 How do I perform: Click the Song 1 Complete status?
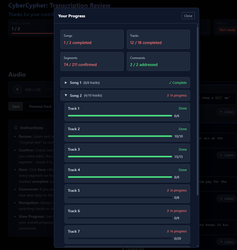pyautogui.click(x=178, y=83)
